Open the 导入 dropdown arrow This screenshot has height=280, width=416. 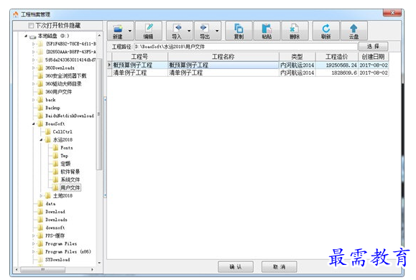coord(189,31)
